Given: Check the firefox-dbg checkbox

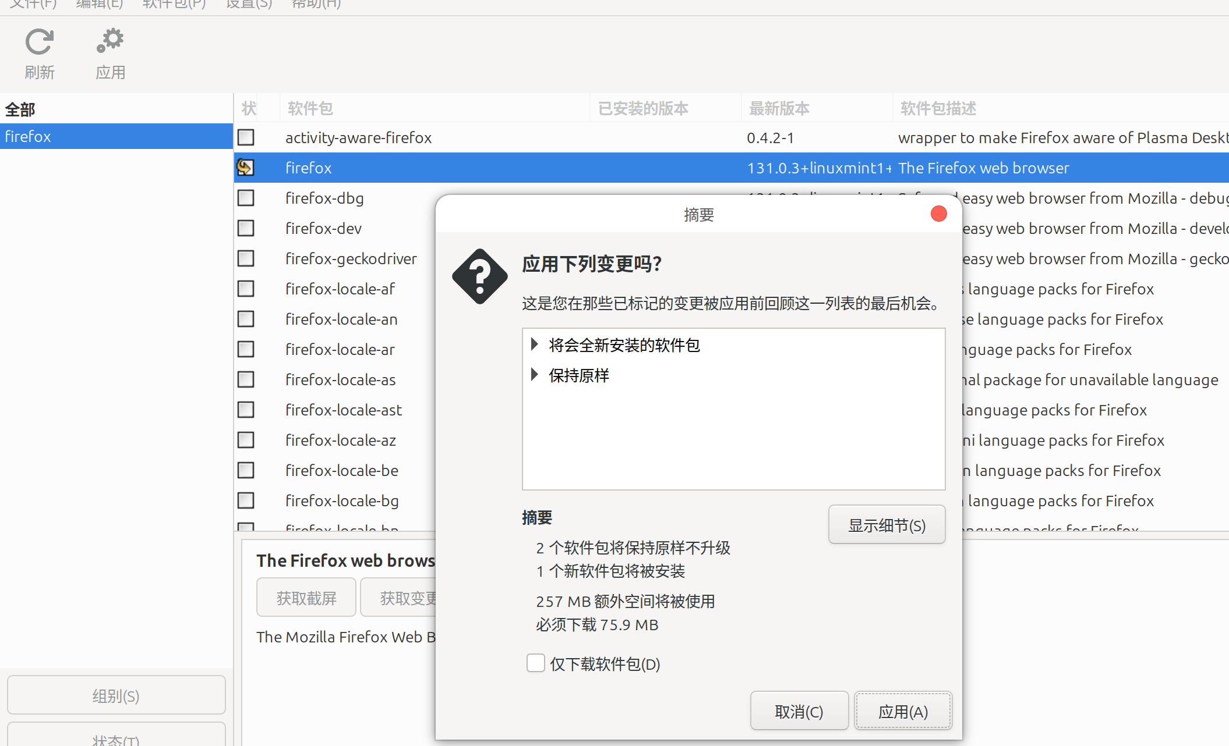Looking at the screenshot, I should tap(245, 198).
